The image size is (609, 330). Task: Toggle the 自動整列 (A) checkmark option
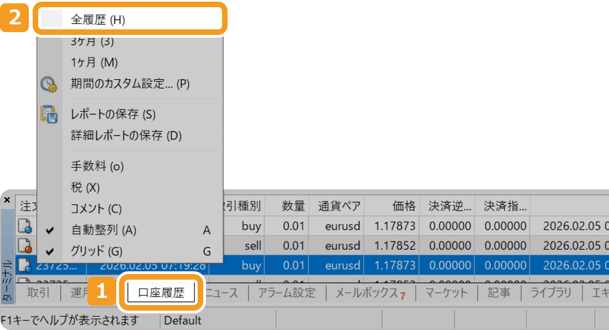point(104,230)
